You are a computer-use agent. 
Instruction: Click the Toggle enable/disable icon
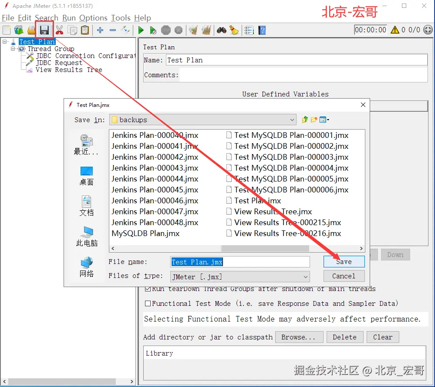(x=125, y=30)
